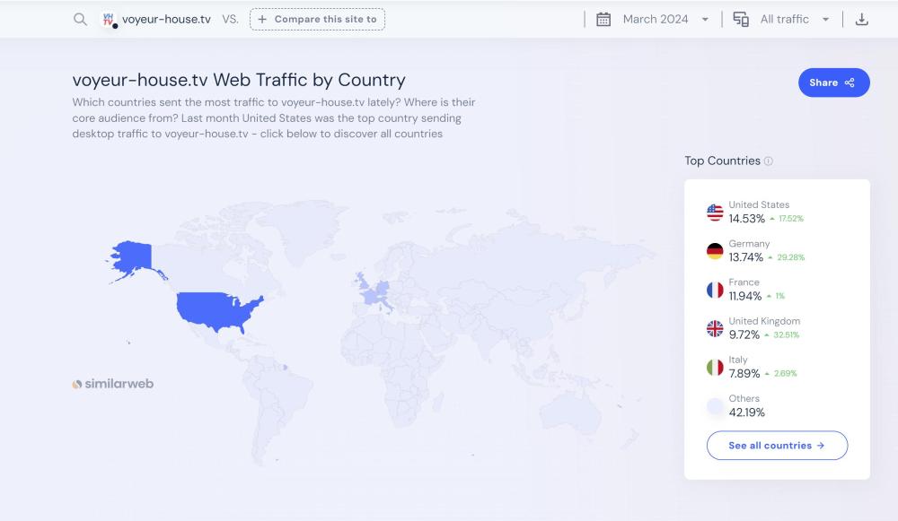Click the United States flag icon
Image resolution: width=898 pixels, height=521 pixels.
[x=715, y=213]
